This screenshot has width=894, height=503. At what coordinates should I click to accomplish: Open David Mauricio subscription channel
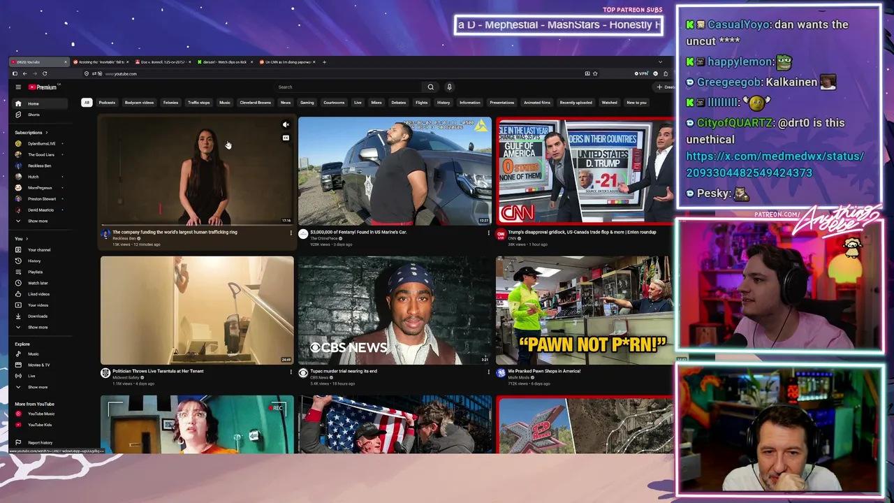pyautogui.click(x=39, y=210)
